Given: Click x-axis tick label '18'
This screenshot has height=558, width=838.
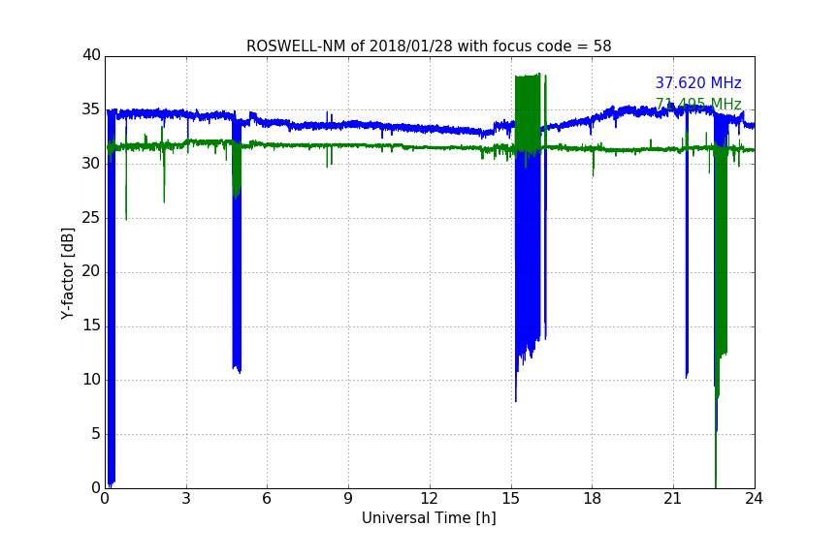Looking at the screenshot, I should 592,499.
